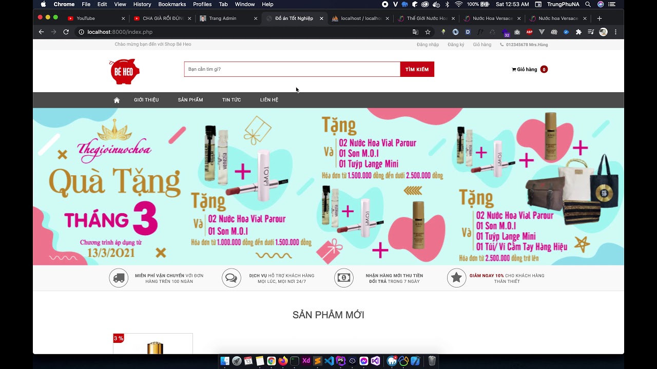This screenshot has height=369, width=657.
Task: Click the Chrome profile avatar
Action: pos(603,32)
